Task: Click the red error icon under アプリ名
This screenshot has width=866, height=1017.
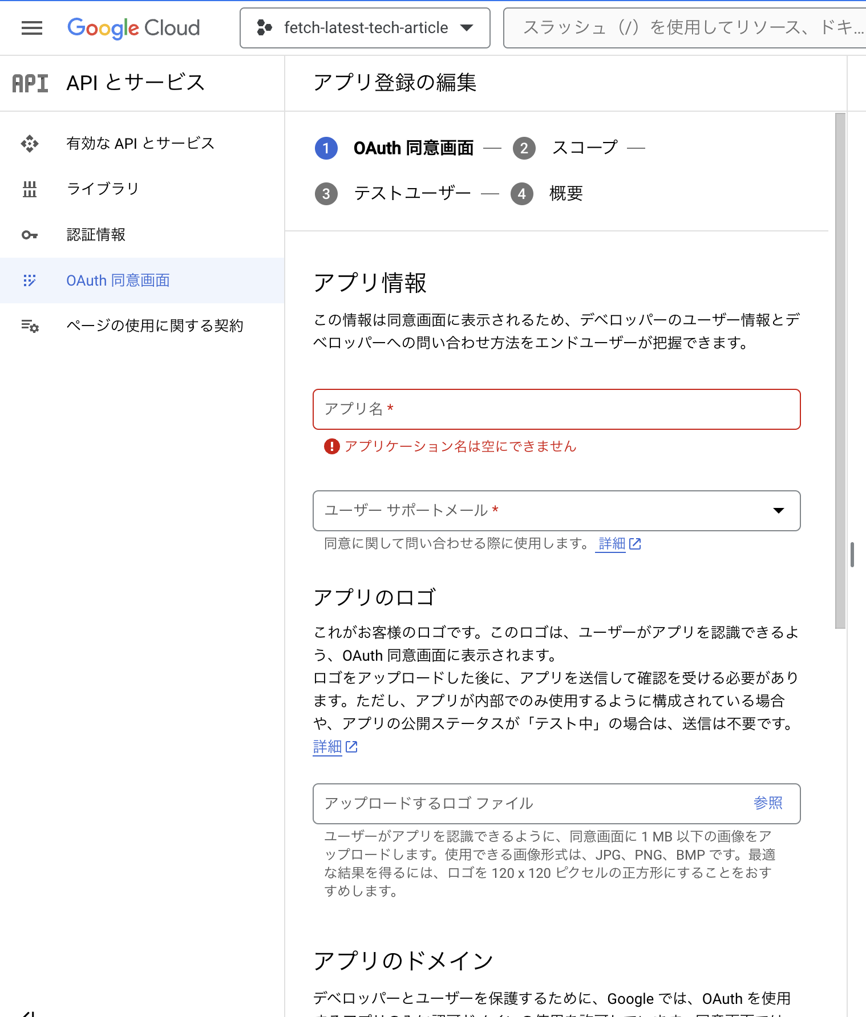Action: tap(331, 446)
